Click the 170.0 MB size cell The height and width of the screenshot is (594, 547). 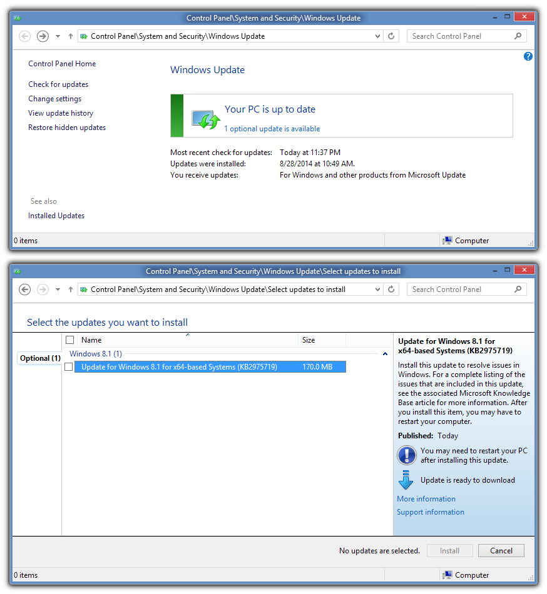click(317, 366)
